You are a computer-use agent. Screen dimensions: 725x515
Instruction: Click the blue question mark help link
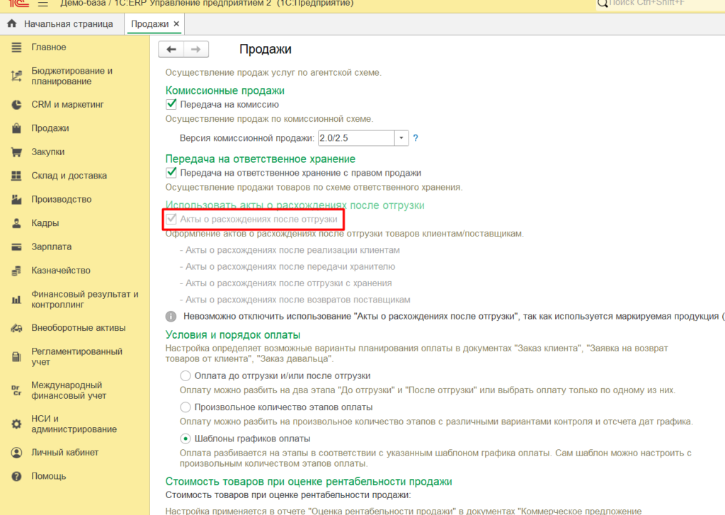click(x=416, y=138)
